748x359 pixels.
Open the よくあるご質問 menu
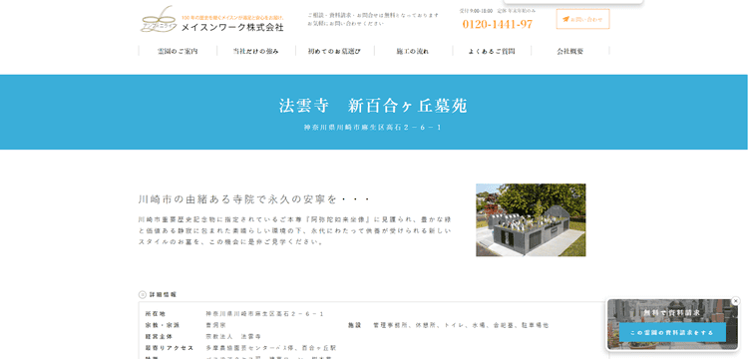[x=492, y=51]
